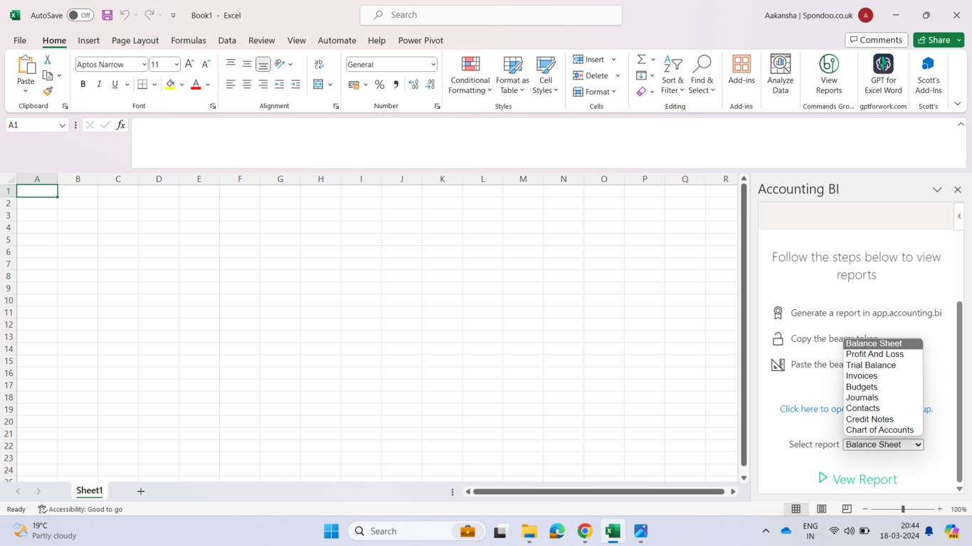972x546 pixels.
Task: Expand the Format cells dropdown in the Cells group
Action: tap(596, 92)
